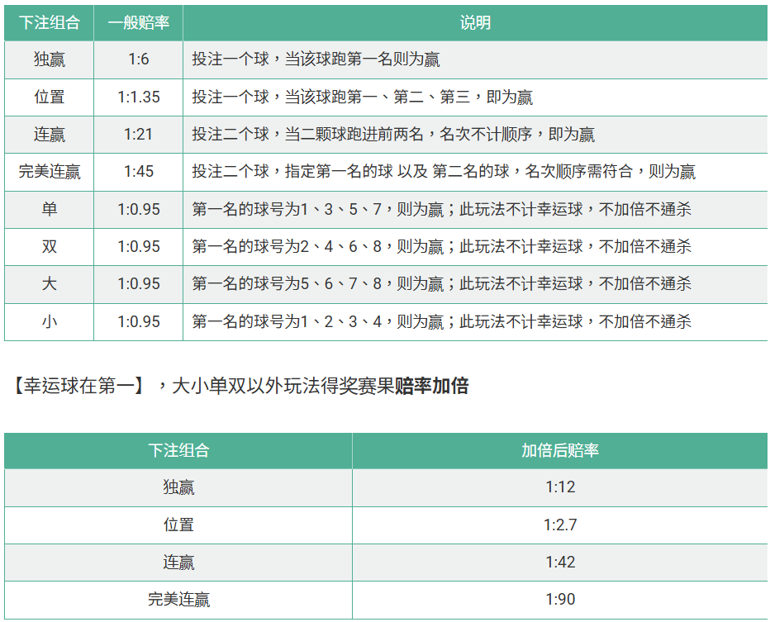This screenshot has width=770, height=622.
Task: Select description listing 球号为1、3、5、7
Action: [x=441, y=209]
